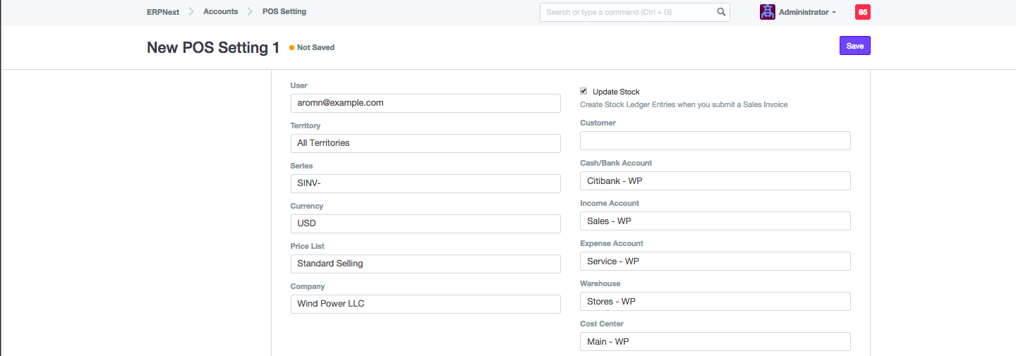Image resolution: width=1016 pixels, height=356 pixels.
Task: Expand the Series selection field
Action: tap(425, 183)
